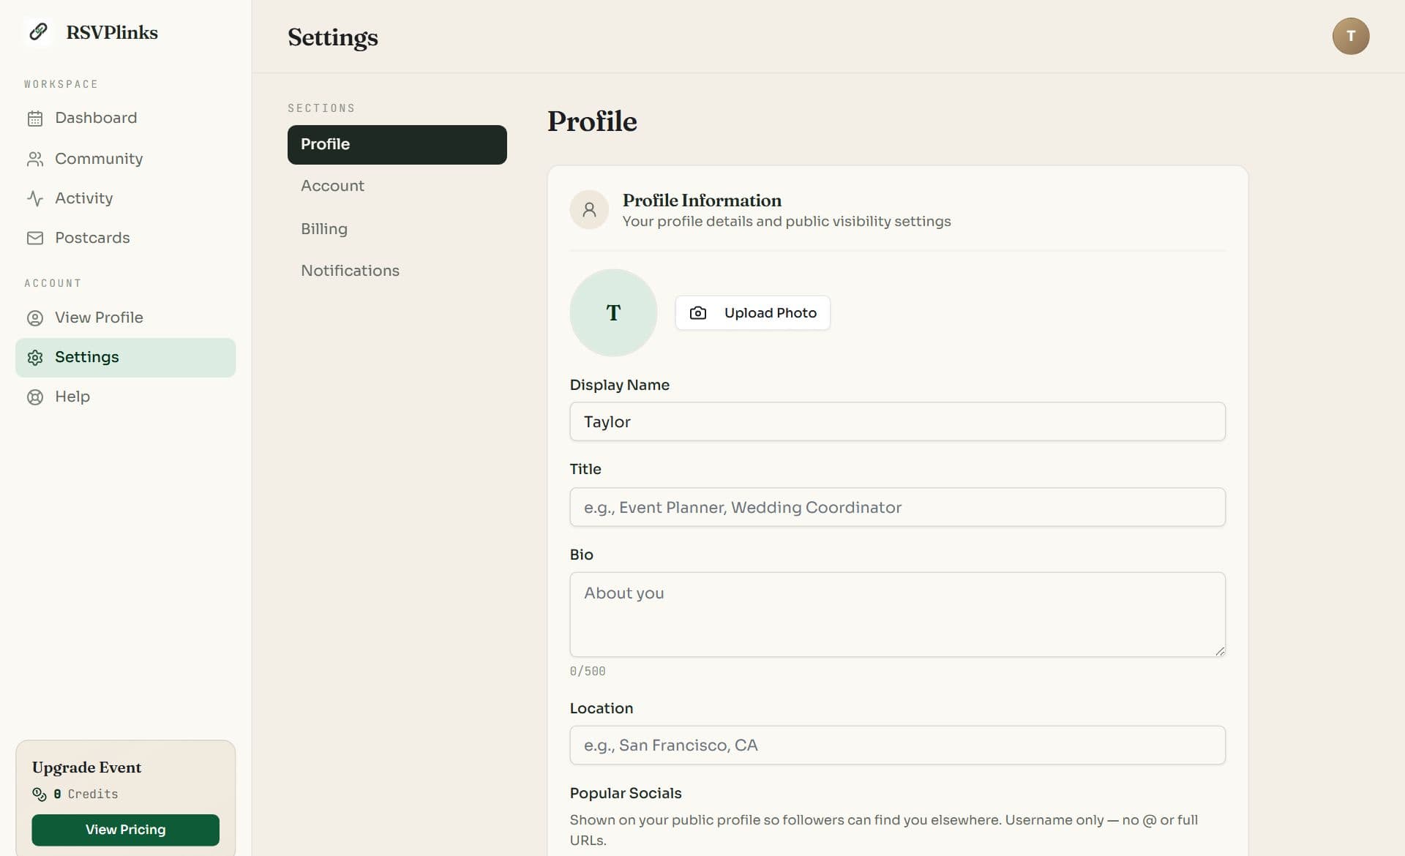
Task: Click the Help lifebuoy icon
Action: click(35, 397)
